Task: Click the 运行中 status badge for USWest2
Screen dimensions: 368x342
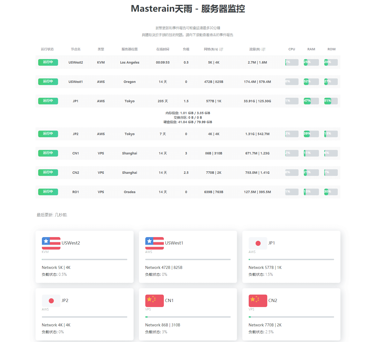Action: [x=48, y=62]
